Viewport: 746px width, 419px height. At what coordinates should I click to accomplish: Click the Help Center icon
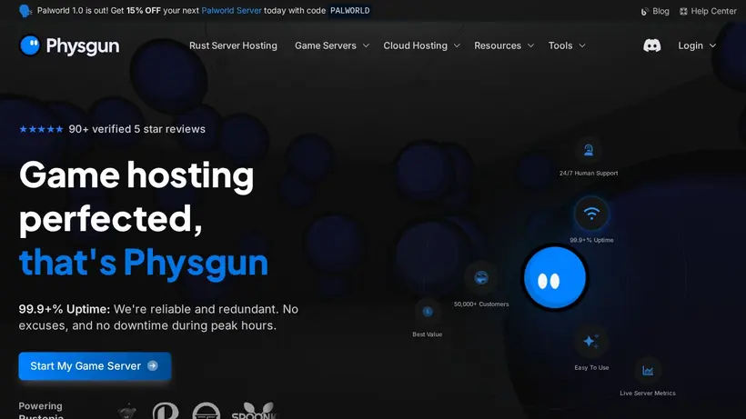[683, 12]
